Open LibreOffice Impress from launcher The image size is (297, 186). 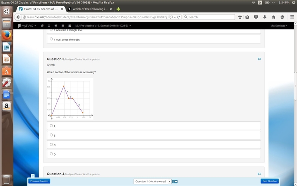coord(6,59)
